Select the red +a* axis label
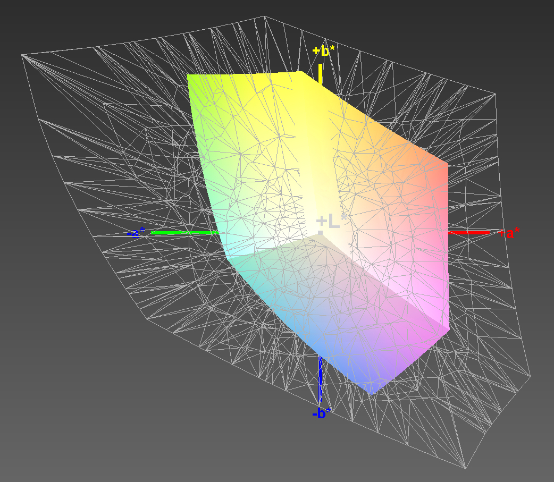This screenshot has height=482, width=554. tap(509, 233)
